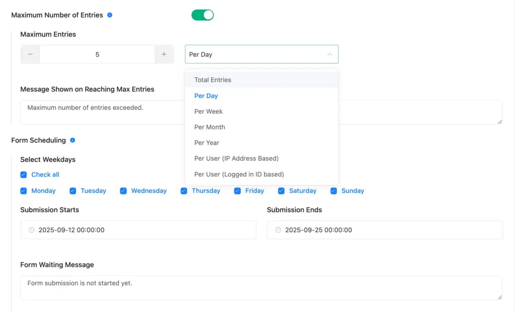515x311 pixels.
Task: Click clock icon in Submission Ends field
Action: click(278, 230)
